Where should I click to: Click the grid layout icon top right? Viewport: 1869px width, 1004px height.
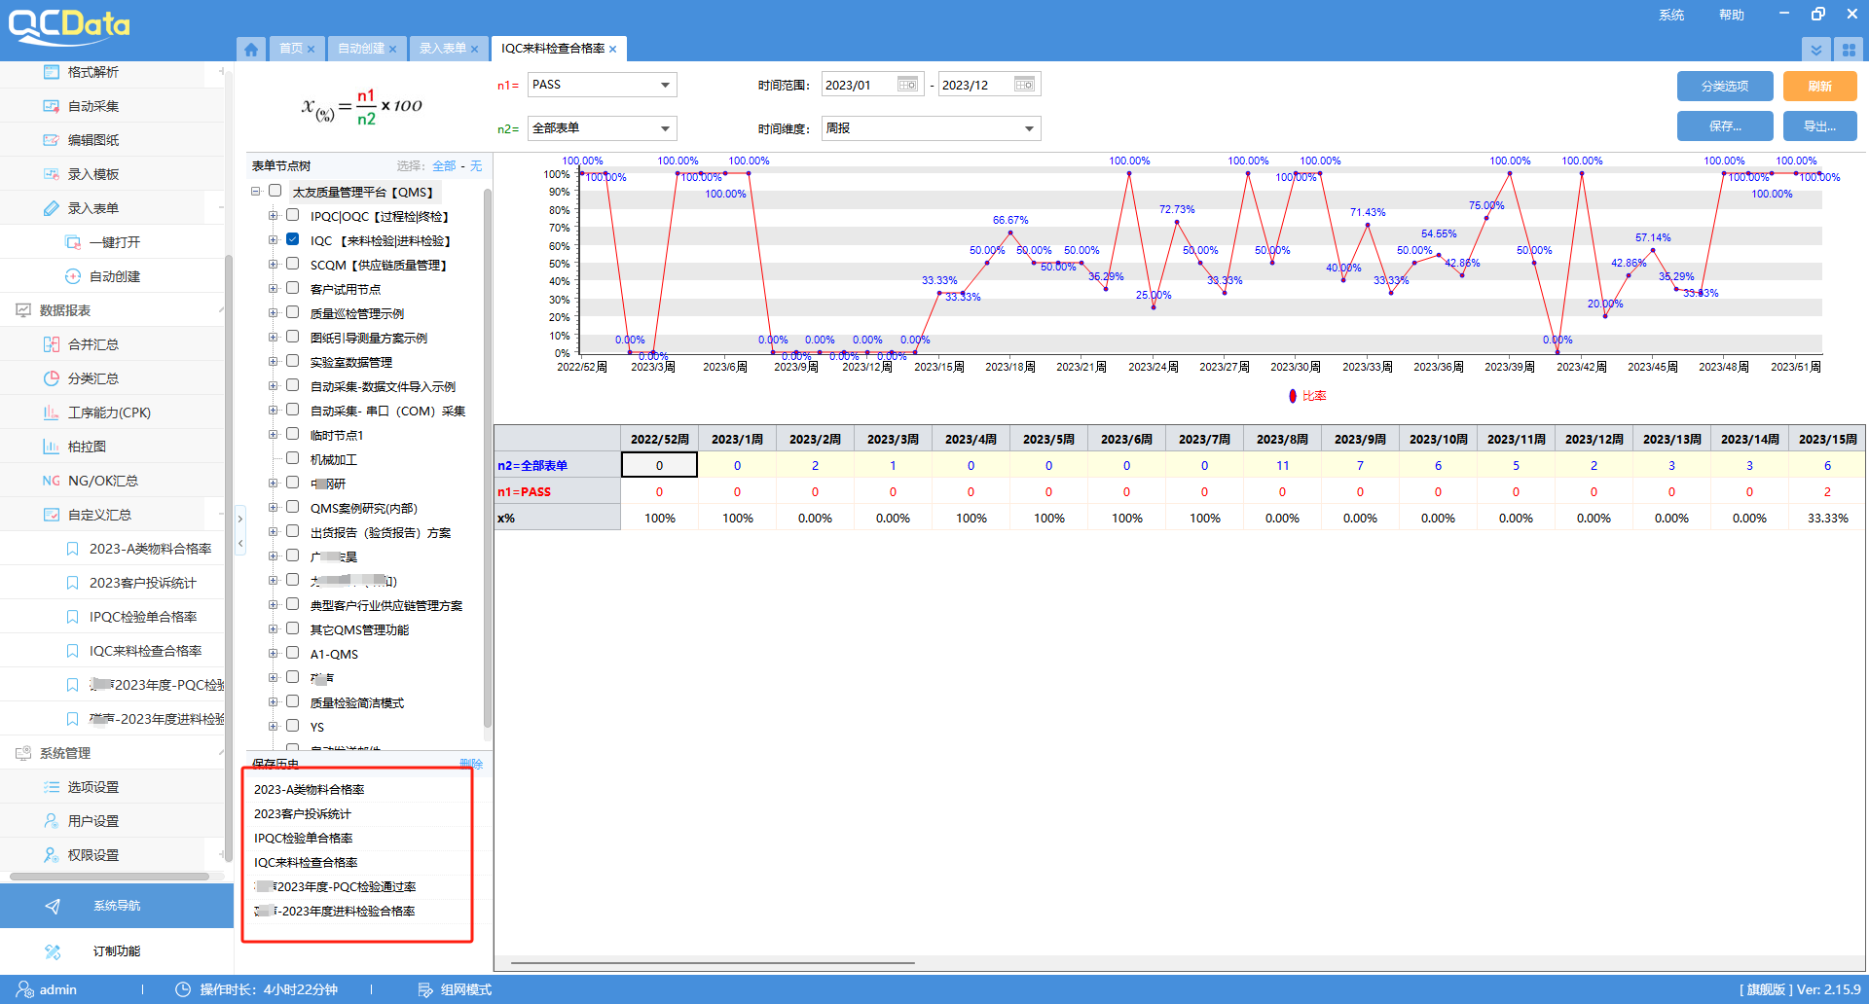point(1849,50)
